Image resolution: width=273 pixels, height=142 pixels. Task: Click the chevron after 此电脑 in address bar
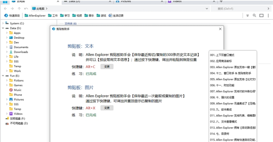[x=46, y=9]
